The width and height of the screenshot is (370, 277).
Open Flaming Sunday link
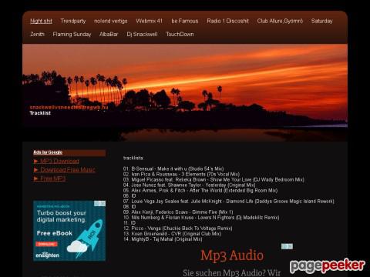tap(72, 34)
